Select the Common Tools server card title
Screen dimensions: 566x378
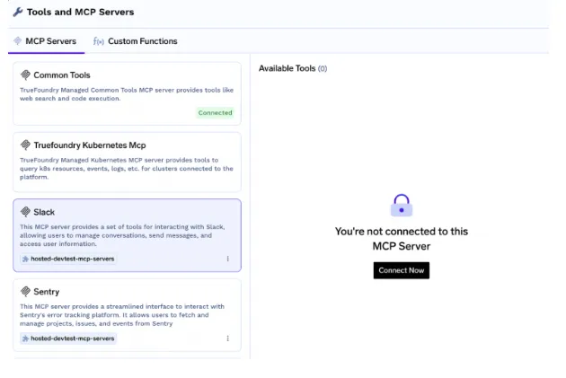click(x=62, y=75)
